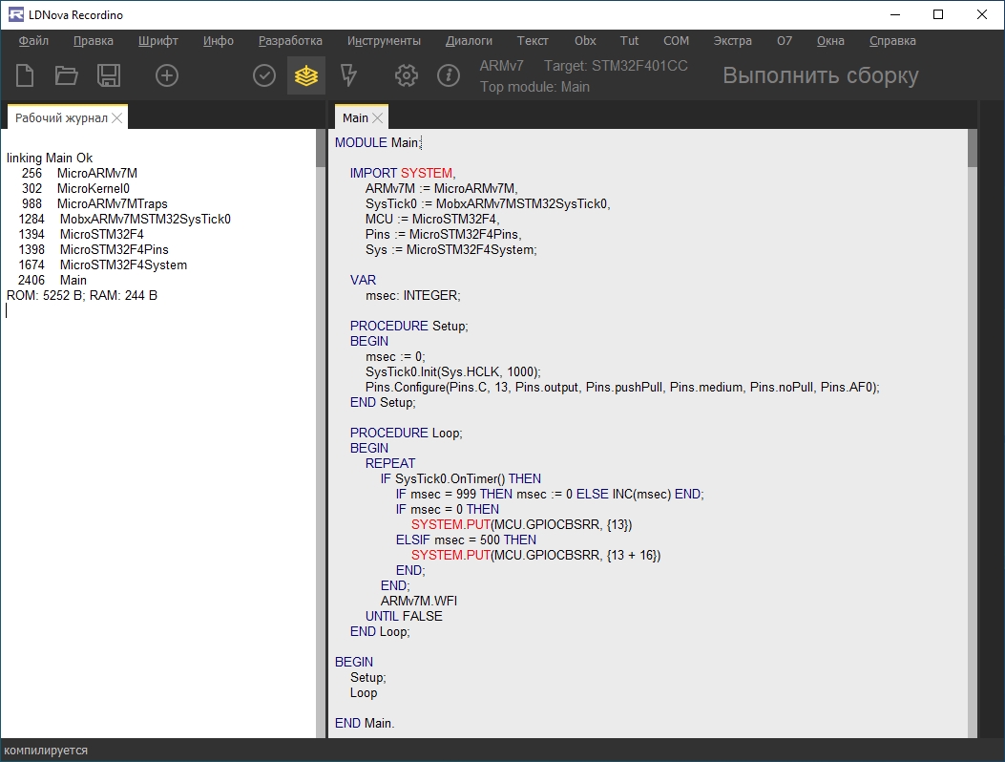This screenshot has height=762, width=1005.
Task: Open the COM menu
Action: 676,41
